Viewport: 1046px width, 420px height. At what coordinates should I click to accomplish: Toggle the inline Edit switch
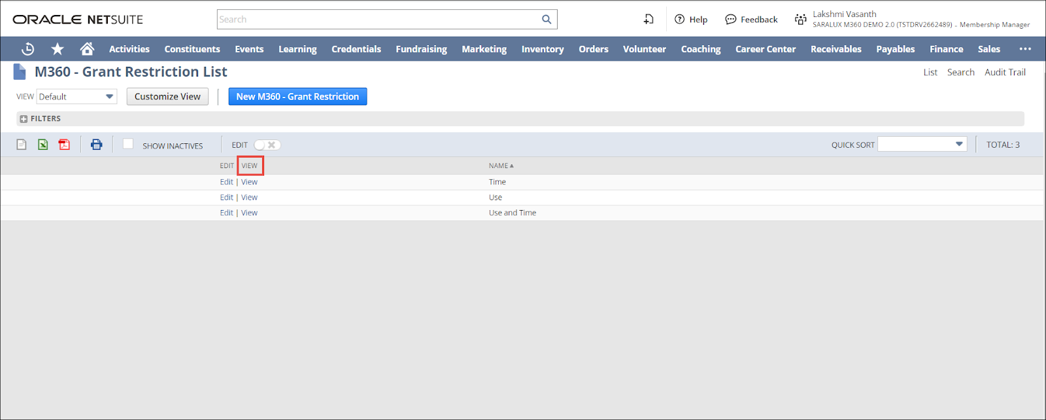[x=267, y=145]
